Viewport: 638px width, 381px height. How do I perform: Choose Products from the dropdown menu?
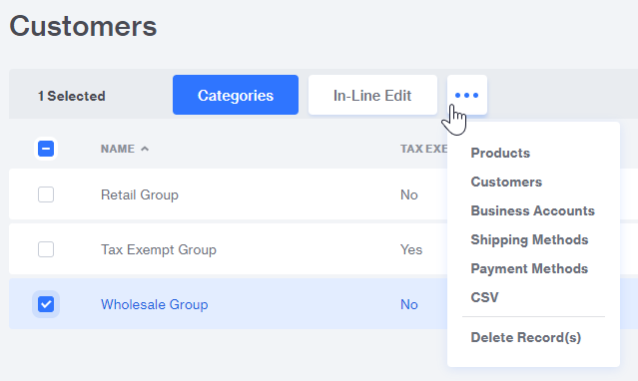500,153
